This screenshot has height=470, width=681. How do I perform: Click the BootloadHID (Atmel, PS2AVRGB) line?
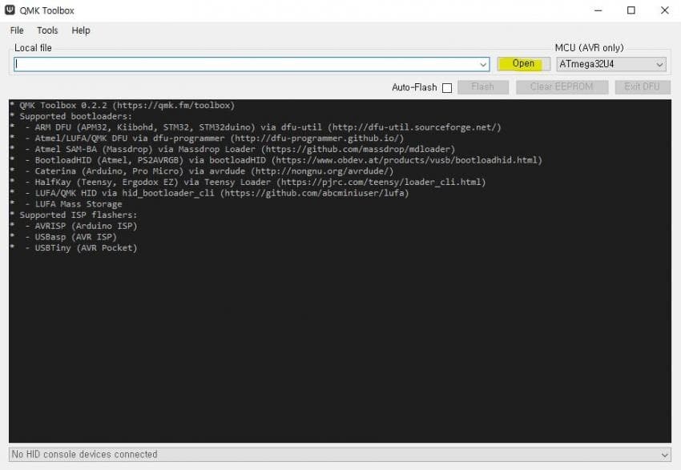click(x=288, y=160)
